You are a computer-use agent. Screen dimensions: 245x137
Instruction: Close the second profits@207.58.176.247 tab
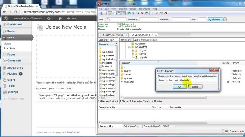[x=156, y=35]
